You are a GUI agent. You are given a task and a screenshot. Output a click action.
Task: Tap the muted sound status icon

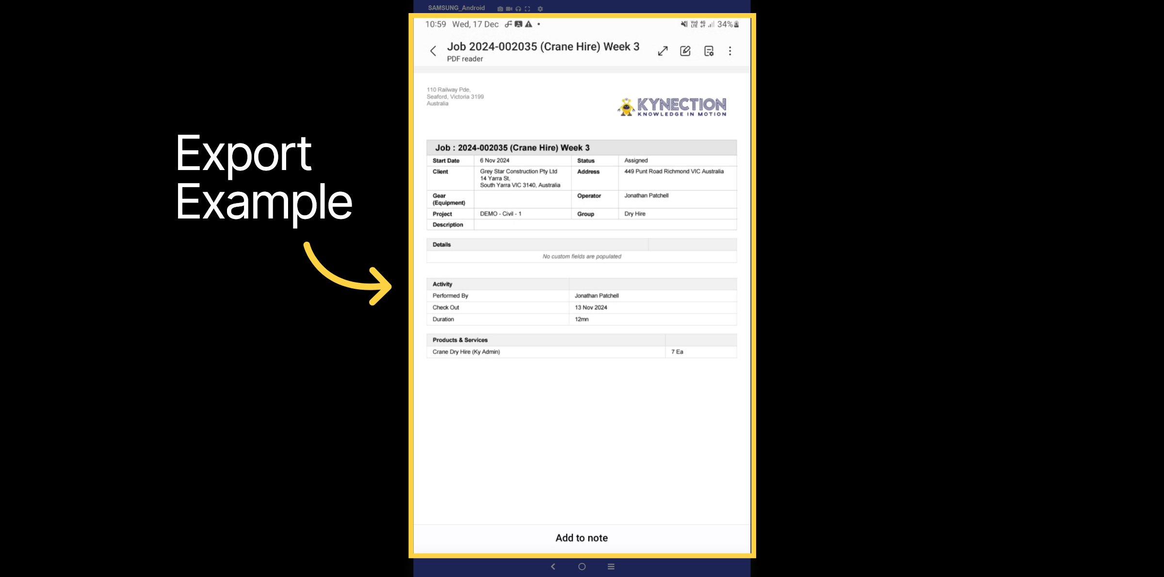684,24
